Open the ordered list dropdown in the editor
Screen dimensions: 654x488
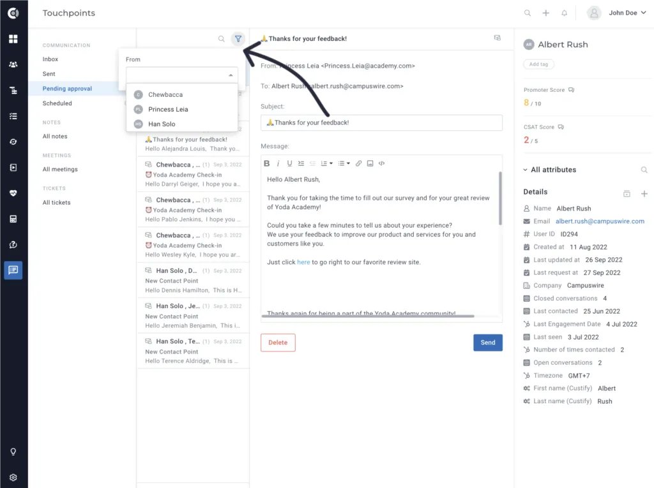[326, 163]
